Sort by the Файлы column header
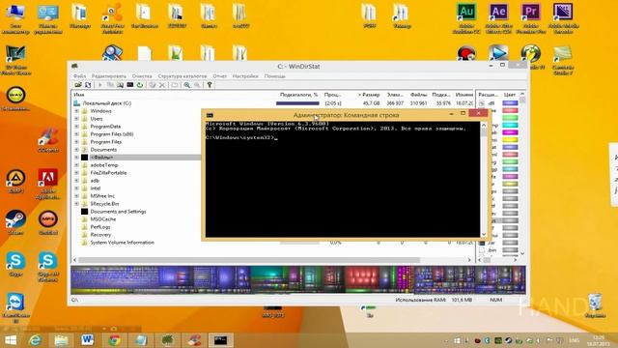618x348 pixels. (x=418, y=95)
